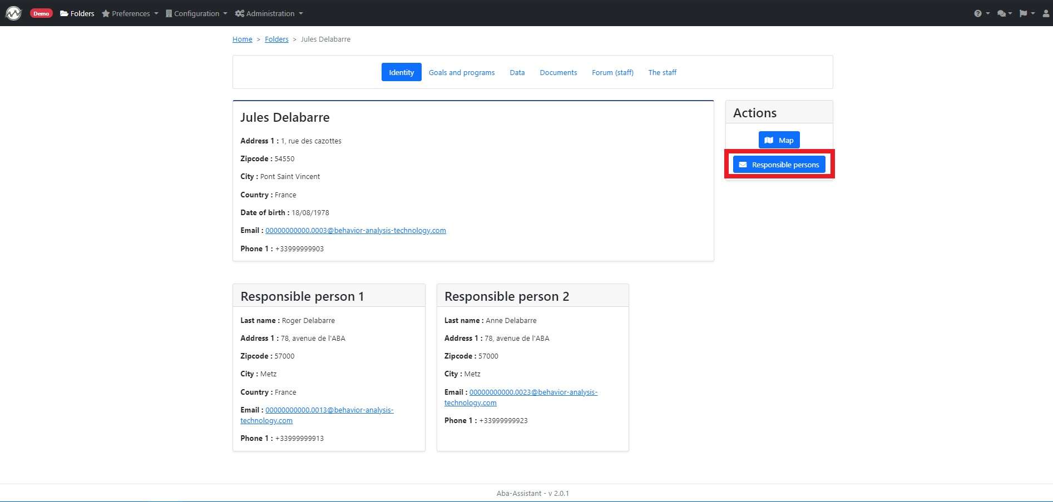Open the Folders menu item

[x=77, y=13]
